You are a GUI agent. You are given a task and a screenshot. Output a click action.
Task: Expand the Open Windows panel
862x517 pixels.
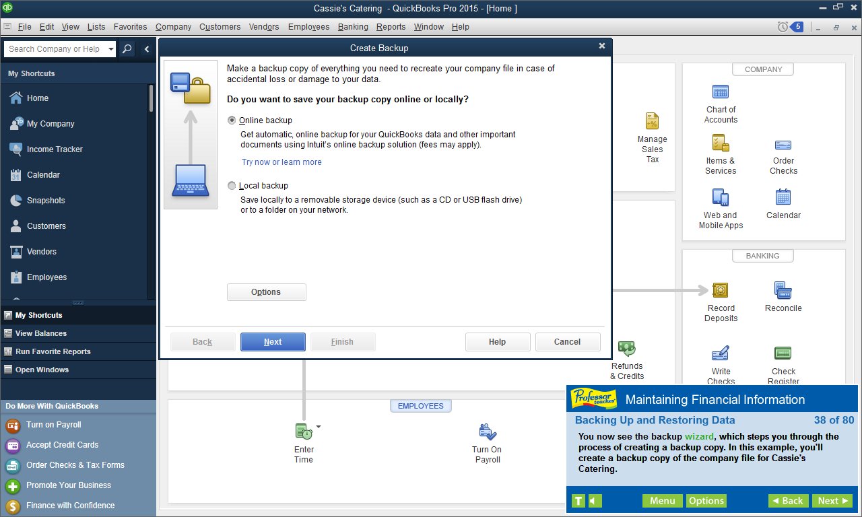point(42,369)
